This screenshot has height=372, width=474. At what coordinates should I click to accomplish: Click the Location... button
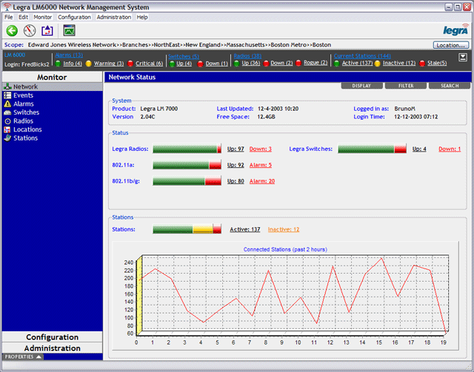[x=451, y=45]
